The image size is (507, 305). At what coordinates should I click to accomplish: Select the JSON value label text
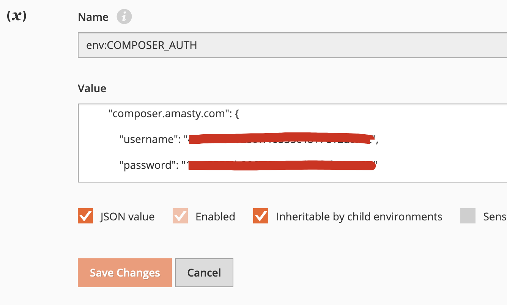pos(128,217)
